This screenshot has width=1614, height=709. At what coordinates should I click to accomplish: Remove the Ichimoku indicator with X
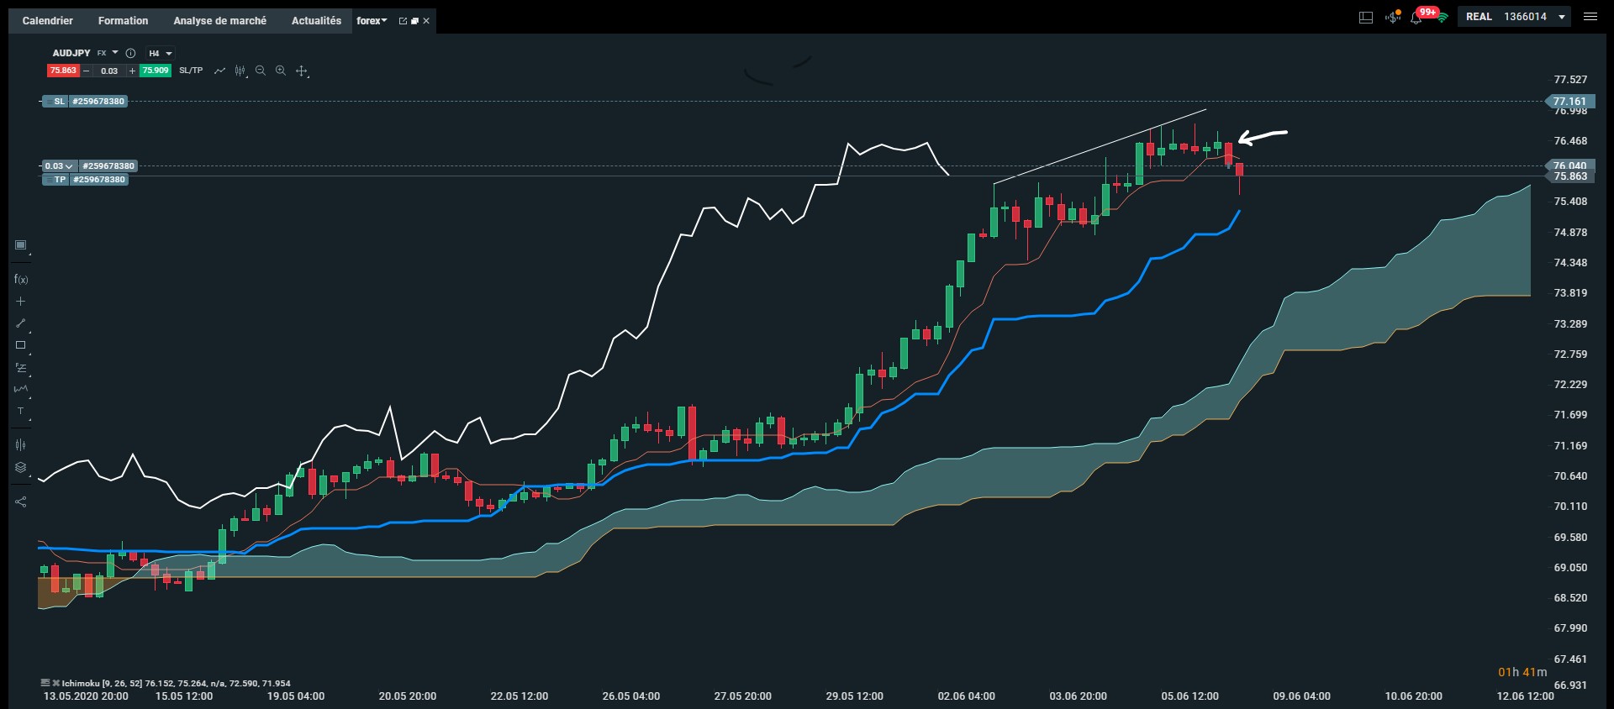point(56,683)
